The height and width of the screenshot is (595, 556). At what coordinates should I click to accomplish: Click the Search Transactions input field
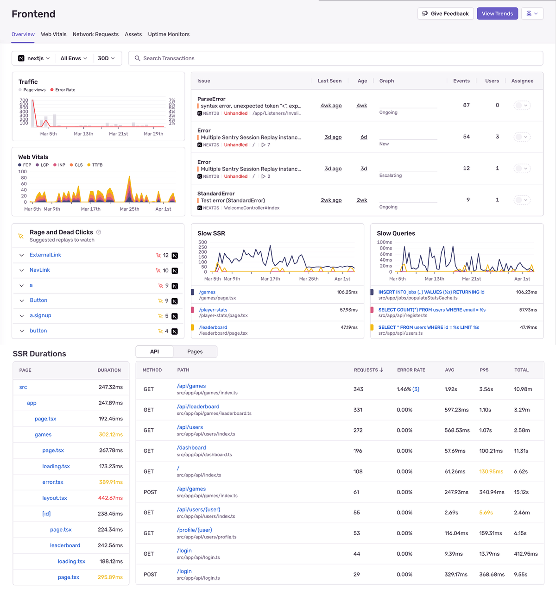pyautogui.click(x=278, y=58)
